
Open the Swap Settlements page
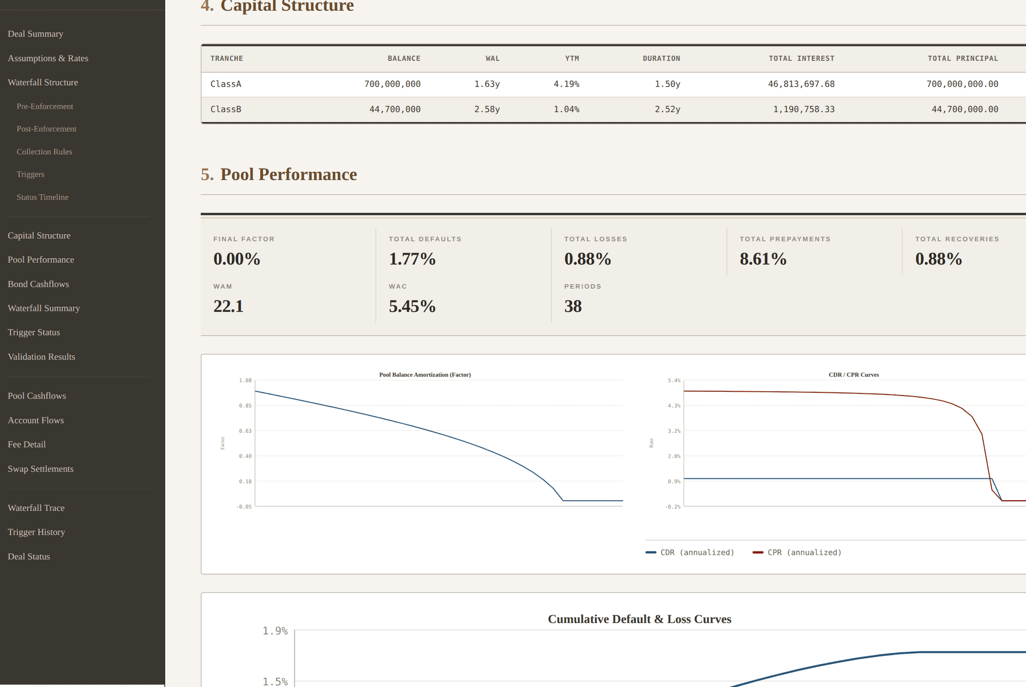41,469
